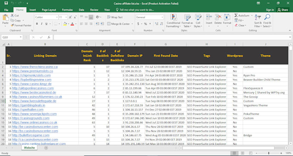Viewport: 293px width, 156px height.
Task: Toggle center horizontal alignment
Action: pyautogui.click(x=86, y=24)
